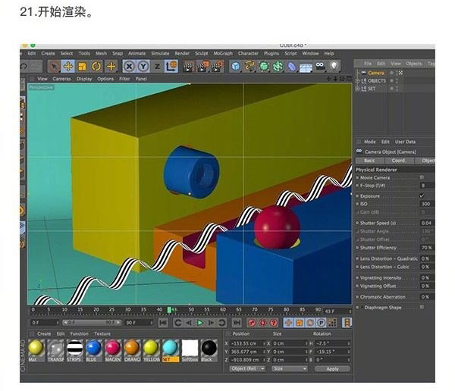Open Render Settings clapboard icon

218,67
